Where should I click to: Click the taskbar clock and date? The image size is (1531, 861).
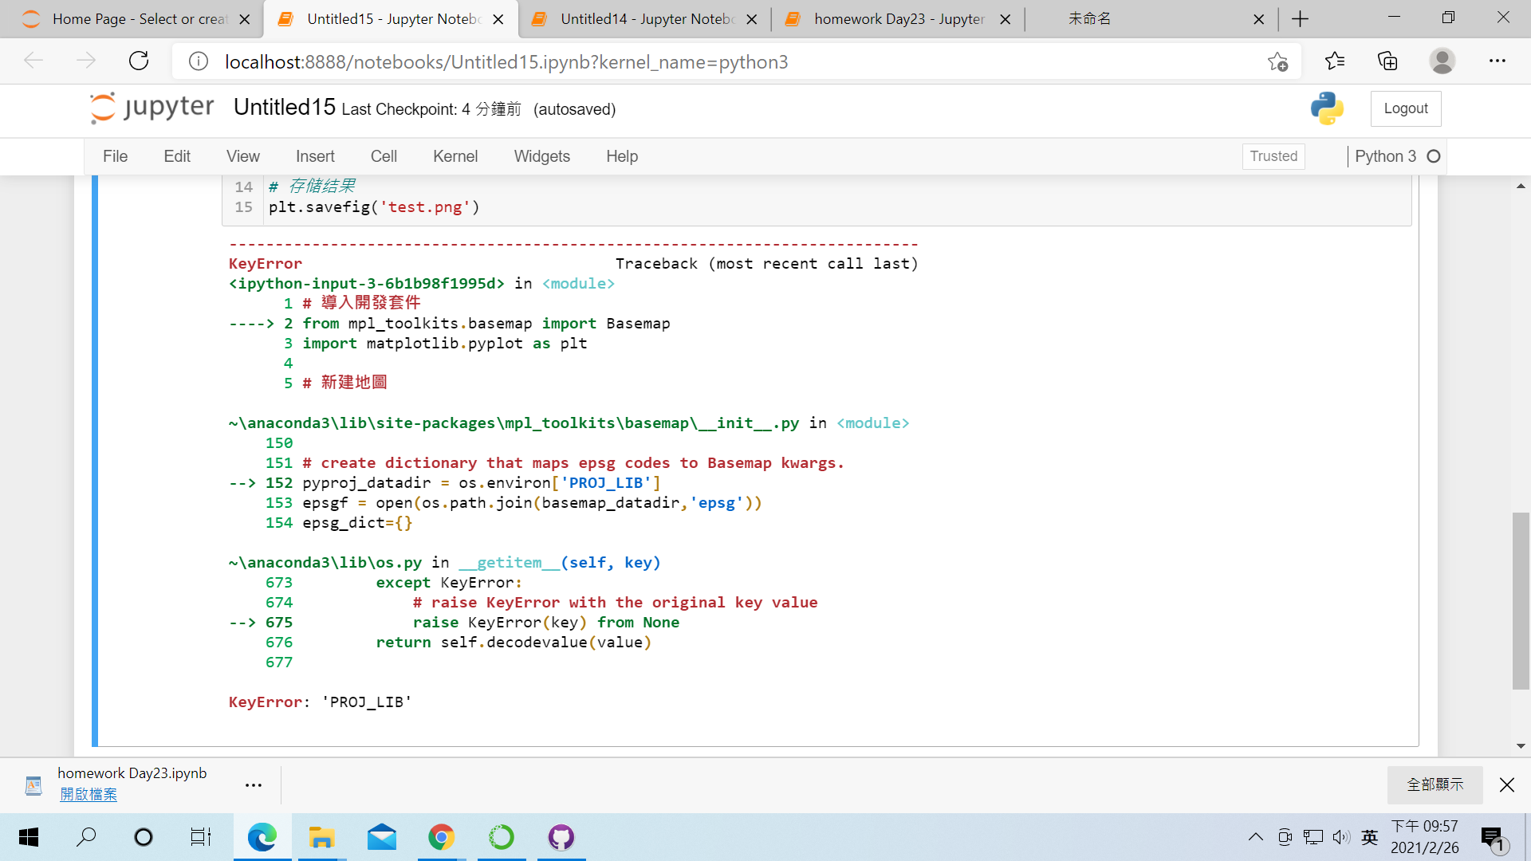pyautogui.click(x=1425, y=837)
